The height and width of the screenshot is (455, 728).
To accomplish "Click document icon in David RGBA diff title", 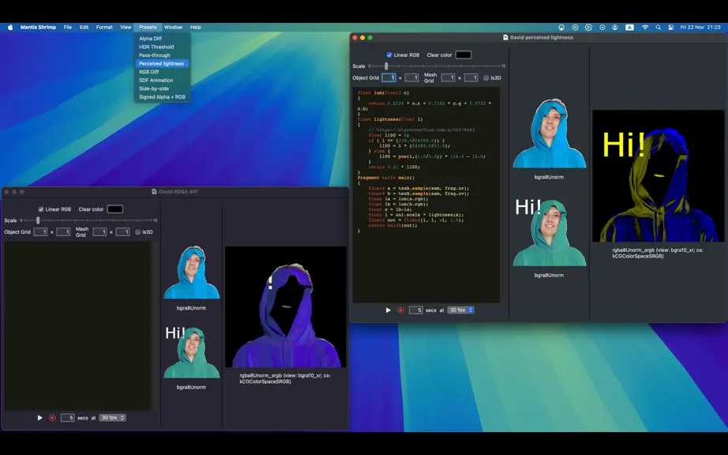I will point(154,192).
